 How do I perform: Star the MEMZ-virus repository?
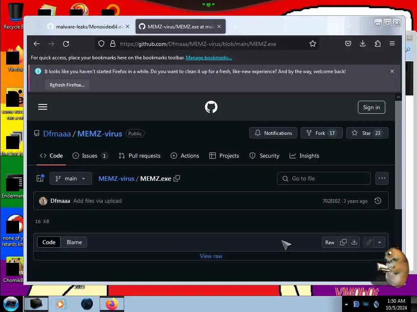367,133
